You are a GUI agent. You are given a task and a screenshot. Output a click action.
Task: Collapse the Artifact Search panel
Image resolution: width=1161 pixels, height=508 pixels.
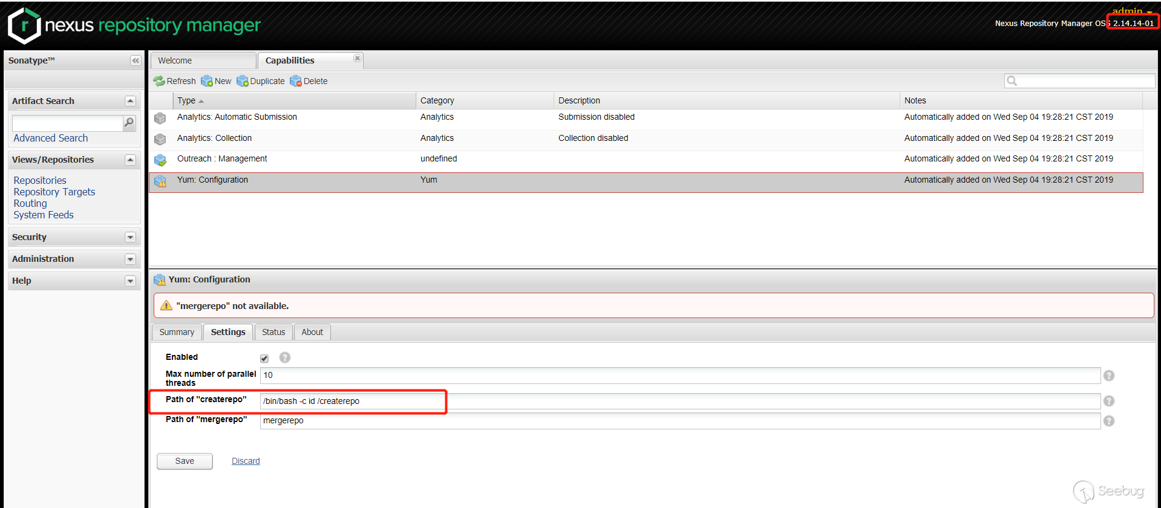(130, 101)
